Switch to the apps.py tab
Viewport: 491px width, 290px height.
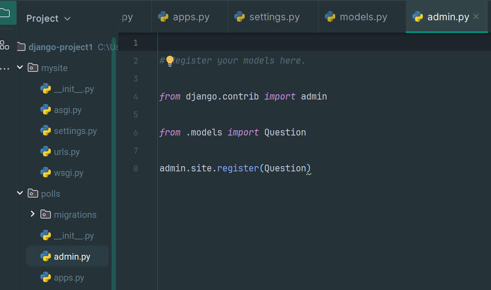pos(190,17)
